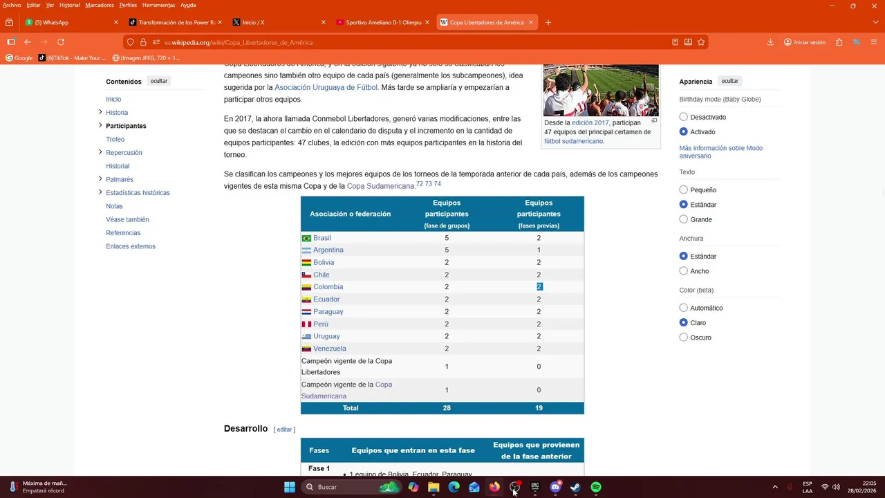Open Windows Start menu
Image resolution: width=885 pixels, height=498 pixels.
click(x=290, y=487)
